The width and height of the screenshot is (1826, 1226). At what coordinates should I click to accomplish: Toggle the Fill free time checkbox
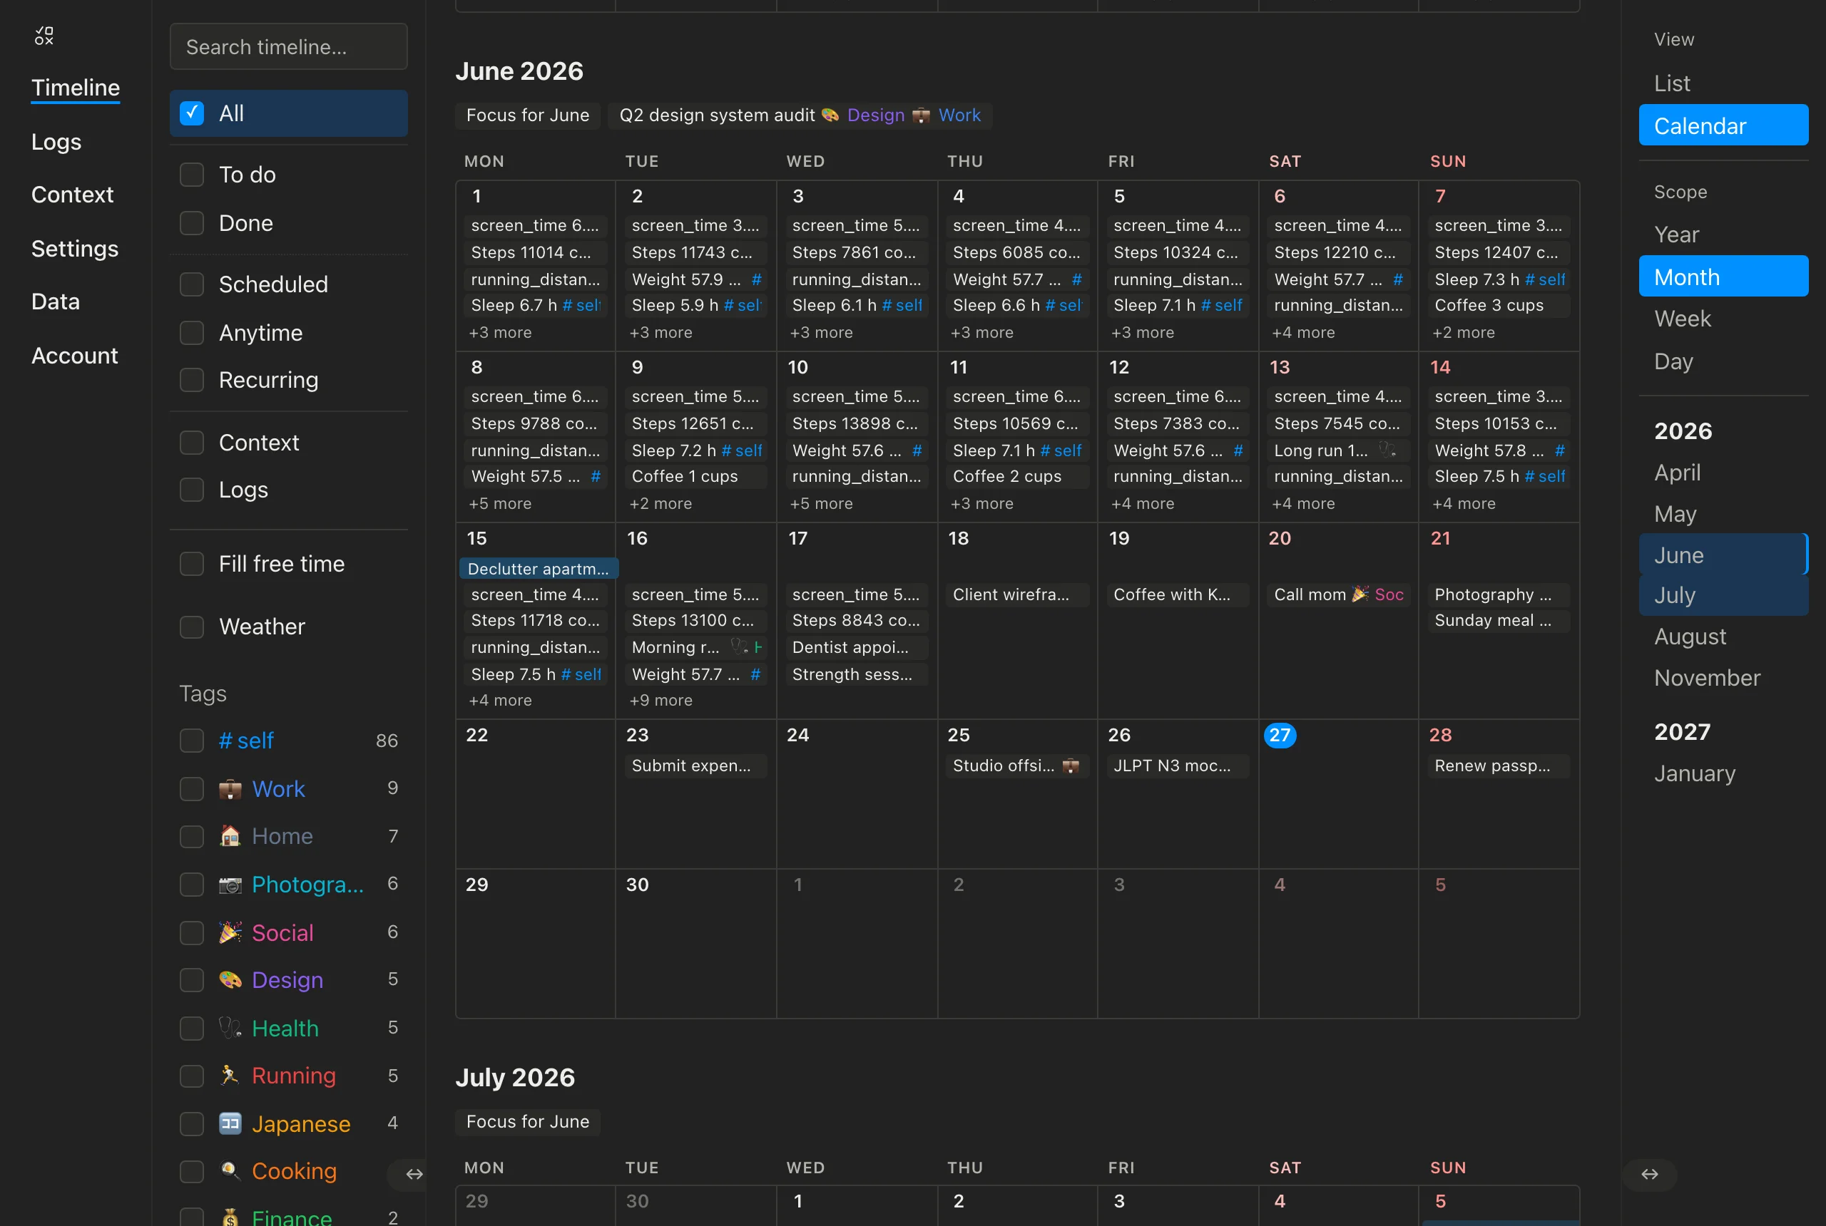pyautogui.click(x=192, y=564)
